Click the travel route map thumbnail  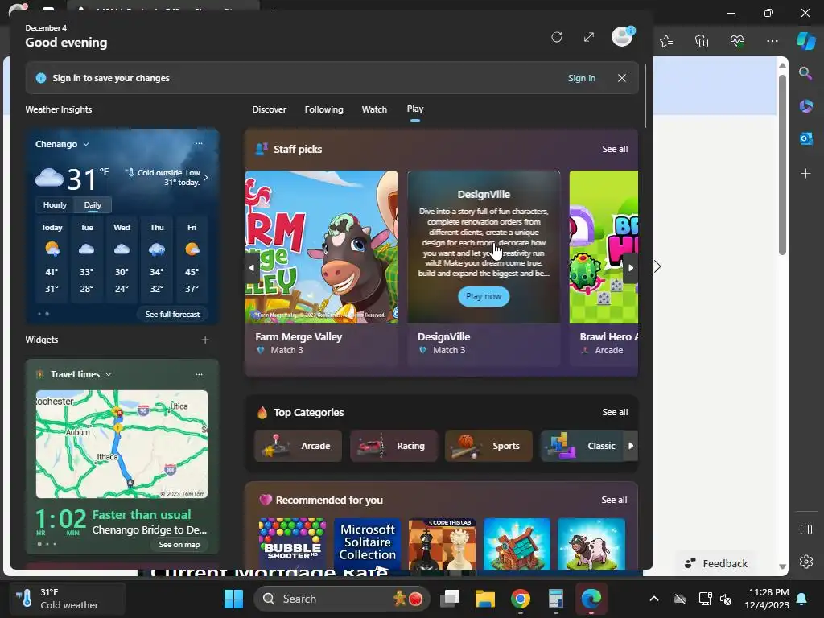coord(122,444)
